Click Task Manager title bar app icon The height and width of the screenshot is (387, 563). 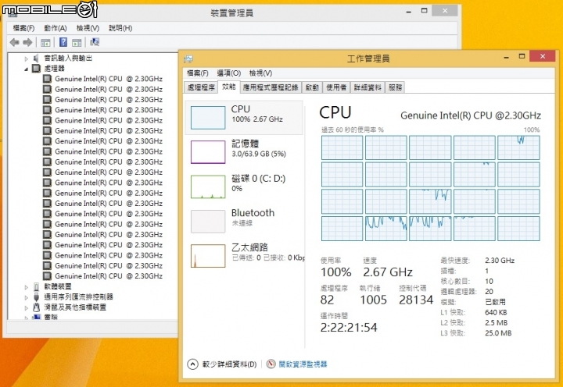188,59
